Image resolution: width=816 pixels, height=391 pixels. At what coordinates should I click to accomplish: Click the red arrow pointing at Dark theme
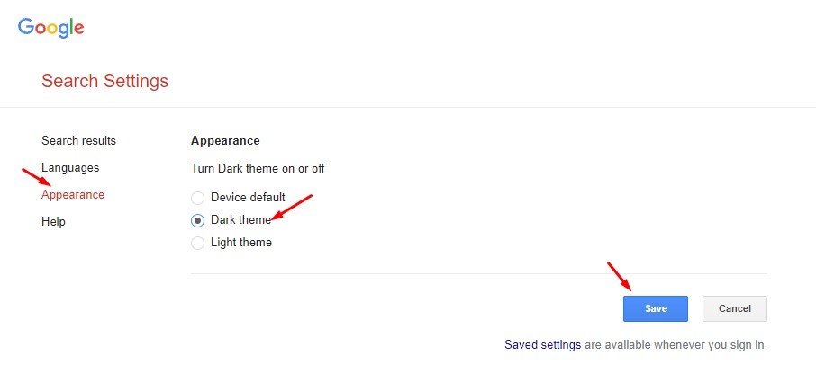point(292,208)
